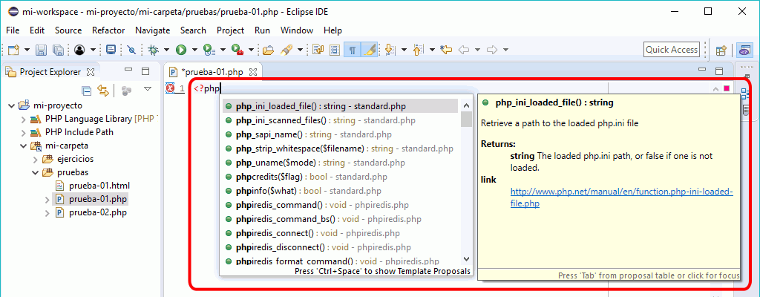This screenshot has height=297, width=760.
Task: Select prueba-01.html in the tree
Action: coord(99,186)
